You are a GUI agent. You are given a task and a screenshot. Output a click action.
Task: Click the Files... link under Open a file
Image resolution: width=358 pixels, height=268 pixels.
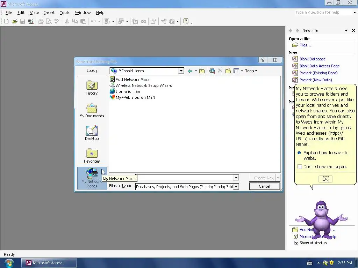pyautogui.click(x=305, y=45)
